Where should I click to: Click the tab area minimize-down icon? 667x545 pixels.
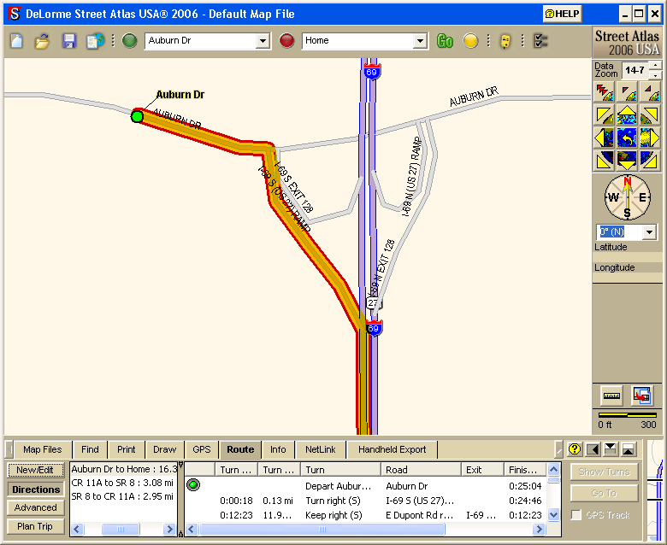pos(611,449)
